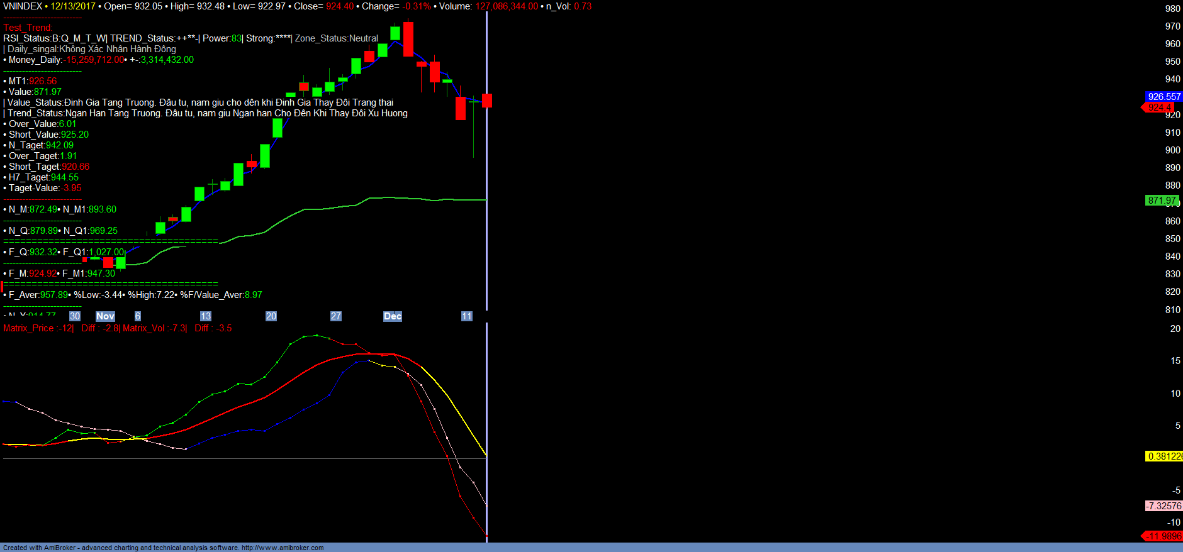
Task: Click the pink -7.32576 indicator value tag
Action: point(1163,506)
